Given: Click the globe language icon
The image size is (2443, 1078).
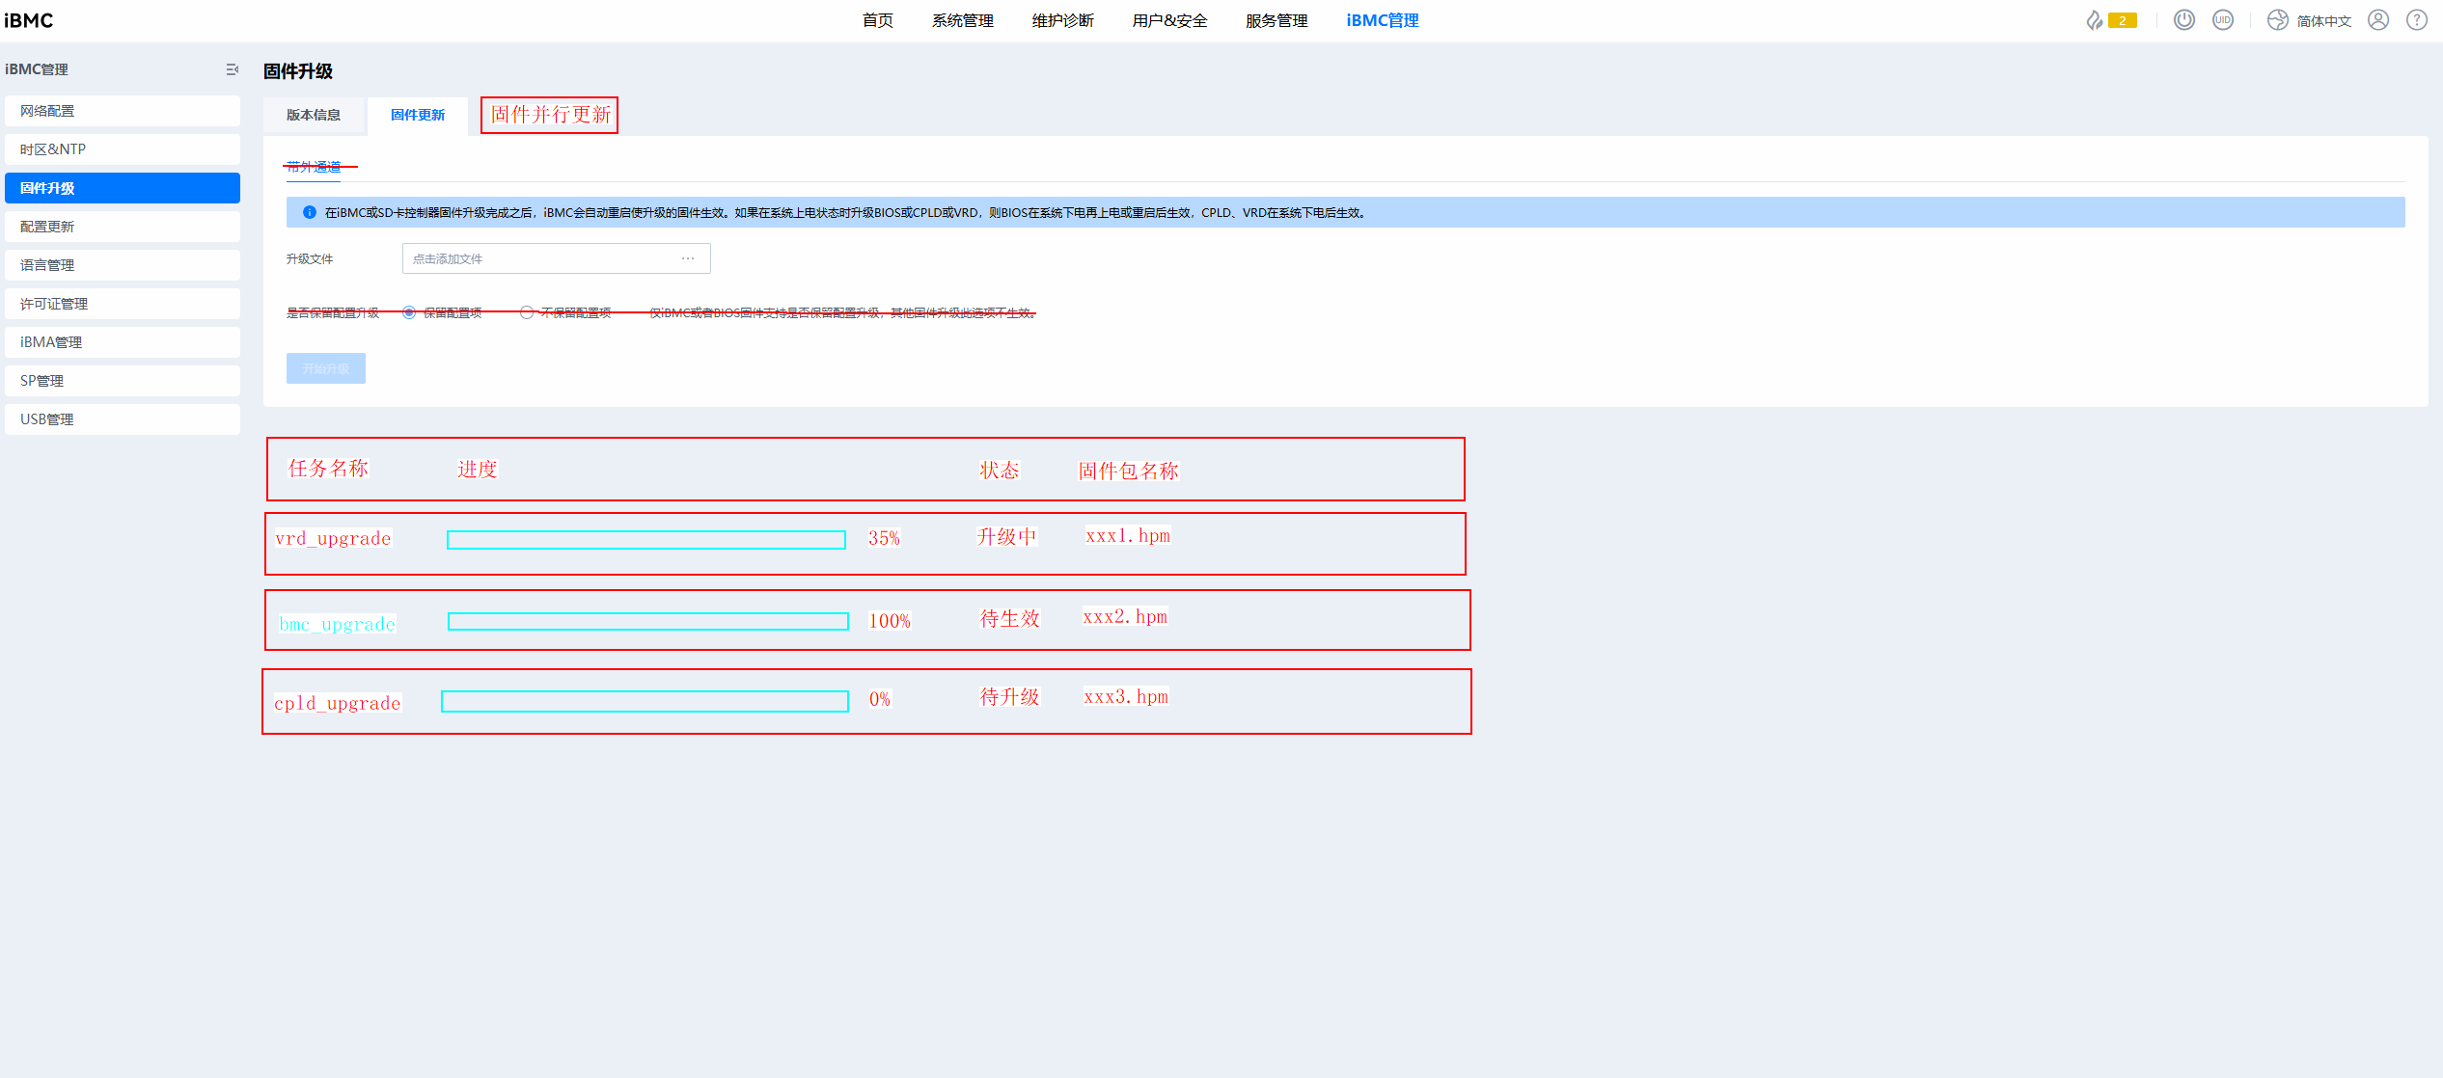Looking at the screenshot, I should point(2277,20).
